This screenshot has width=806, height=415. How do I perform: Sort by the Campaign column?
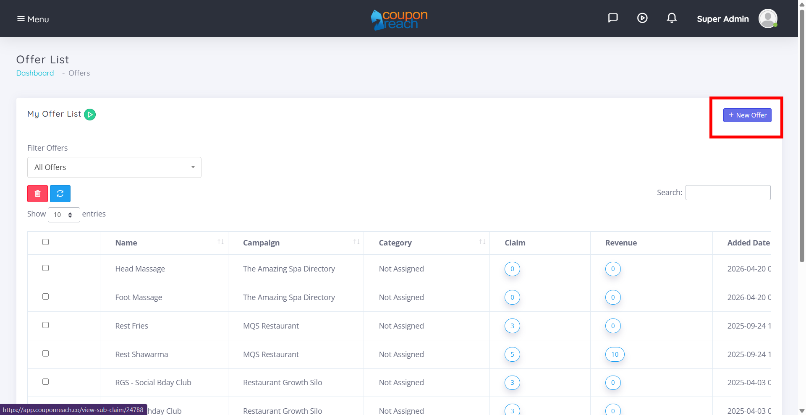pos(296,243)
